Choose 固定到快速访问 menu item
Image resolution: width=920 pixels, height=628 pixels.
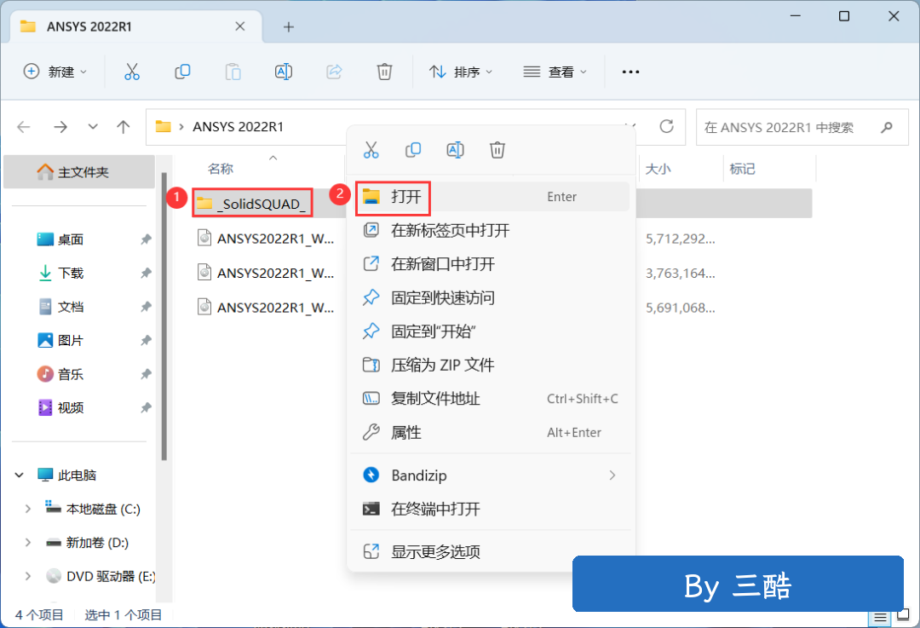[491, 297]
